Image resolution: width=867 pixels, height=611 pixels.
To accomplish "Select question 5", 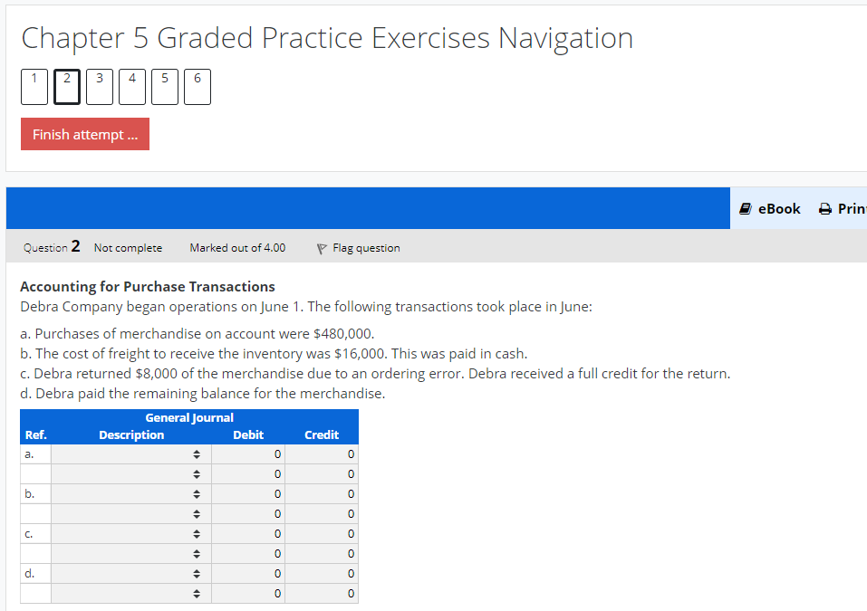I will click(164, 86).
